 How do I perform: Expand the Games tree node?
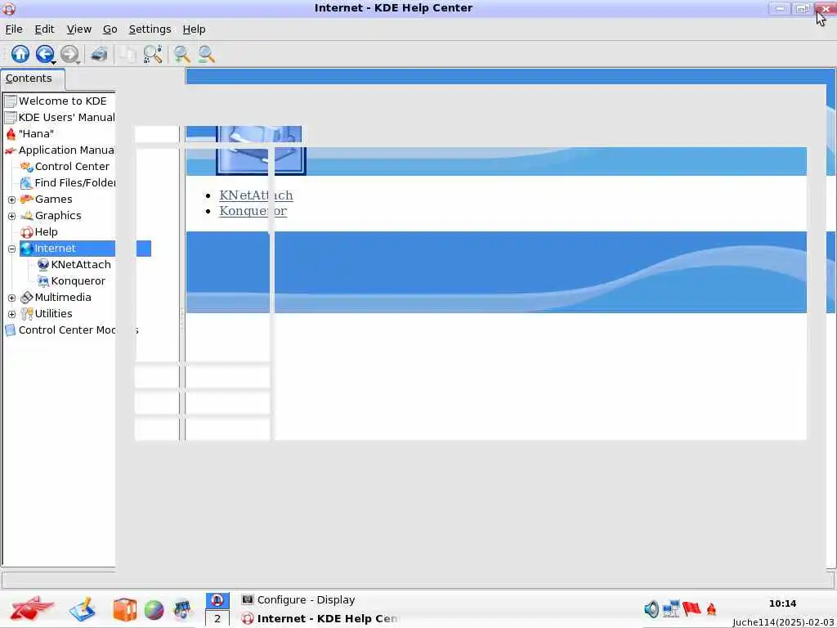pyautogui.click(x=11, y=200)
